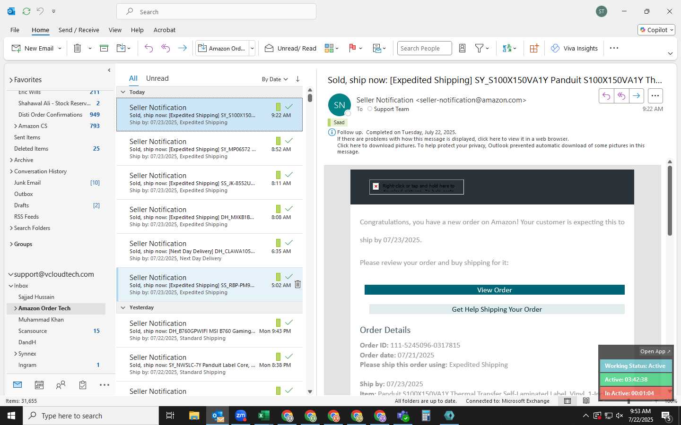Click Open App in status widget

point(655,351)
